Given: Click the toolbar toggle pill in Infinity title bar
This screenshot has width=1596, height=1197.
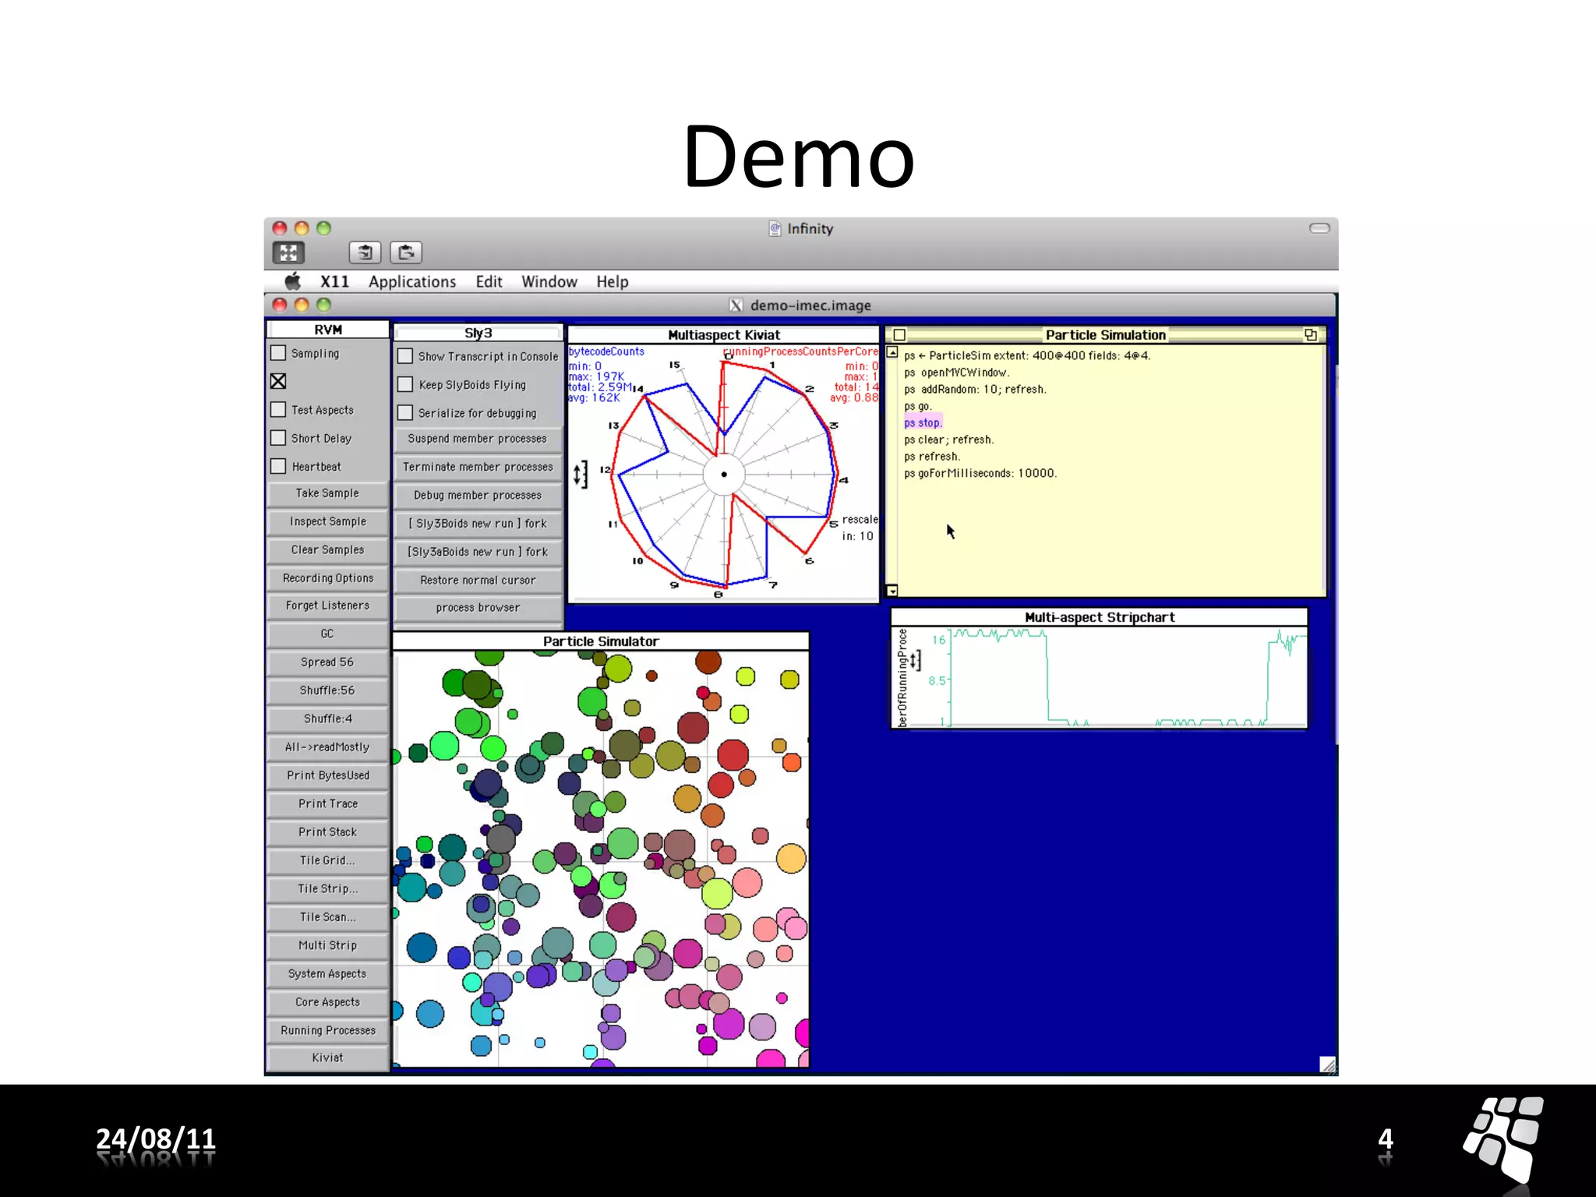Looking at the screenshot, I should click(x=1319, y=228).
